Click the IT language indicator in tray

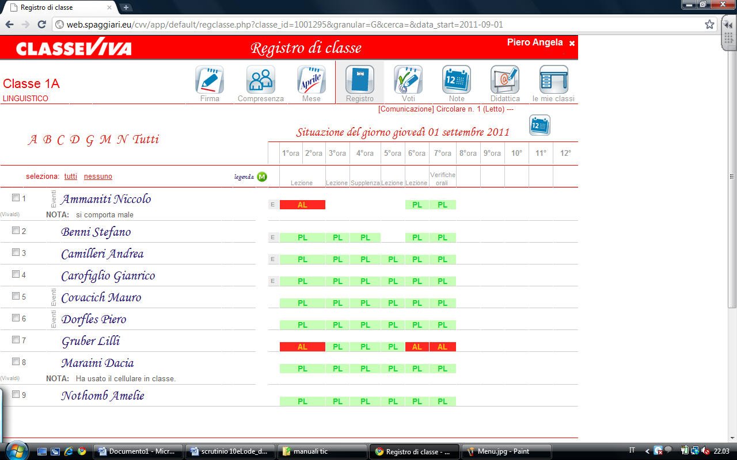632,451
